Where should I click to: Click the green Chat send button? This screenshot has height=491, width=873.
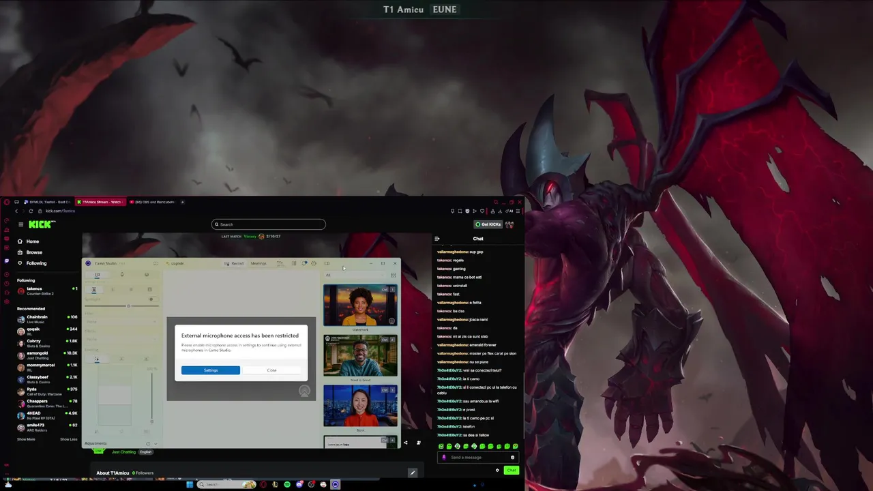(x=511, y=471)
